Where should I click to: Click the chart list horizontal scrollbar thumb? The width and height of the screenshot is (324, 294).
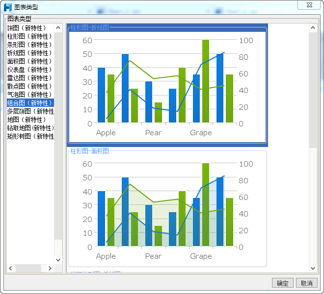click(28, 268)
